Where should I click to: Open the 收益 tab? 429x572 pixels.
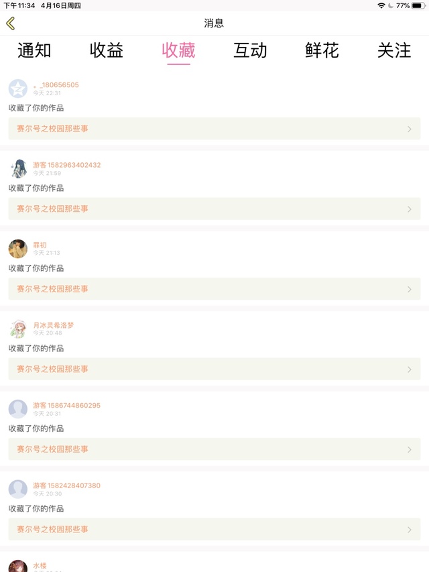click(107, 50)
